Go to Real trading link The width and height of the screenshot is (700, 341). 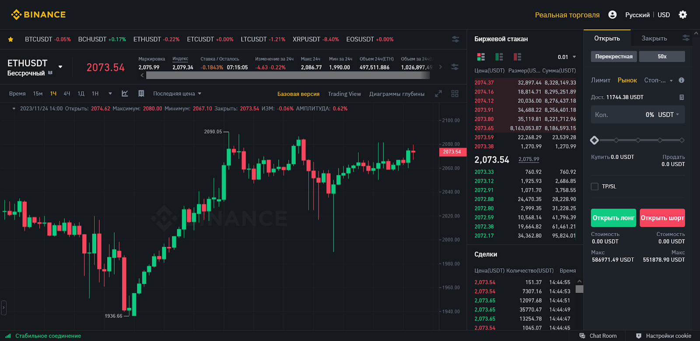pos(567,15)
